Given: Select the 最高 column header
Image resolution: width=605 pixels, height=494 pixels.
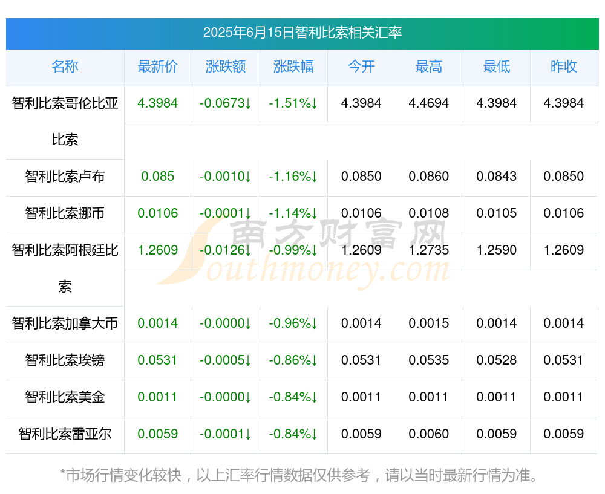Looking at the screenshot, I should click(429, 67).
